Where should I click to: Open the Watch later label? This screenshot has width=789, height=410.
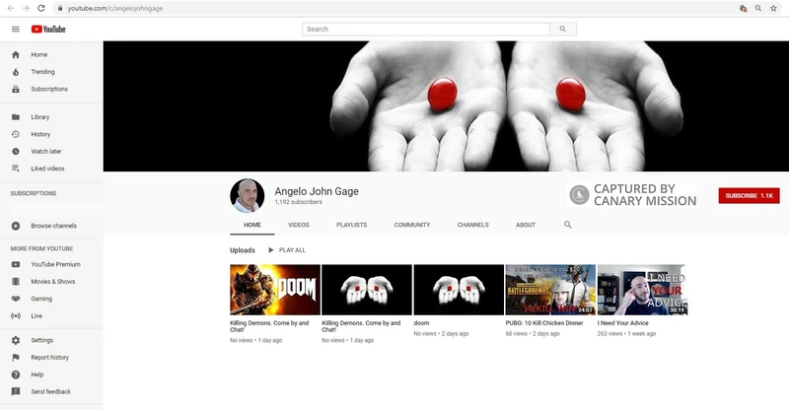click(46, 152)
